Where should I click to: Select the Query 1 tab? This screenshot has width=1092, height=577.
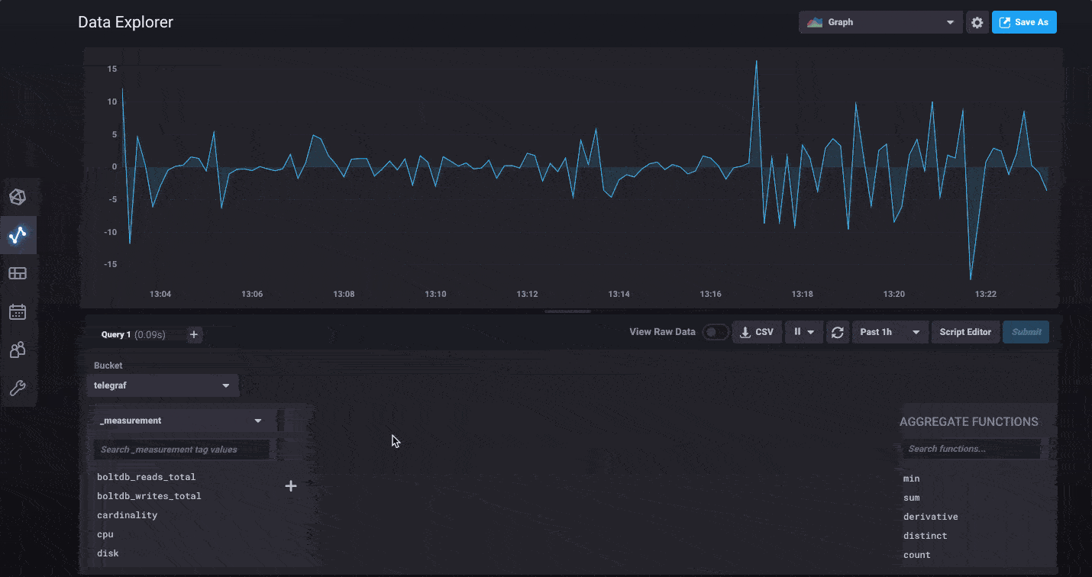(x=117, y=334)
